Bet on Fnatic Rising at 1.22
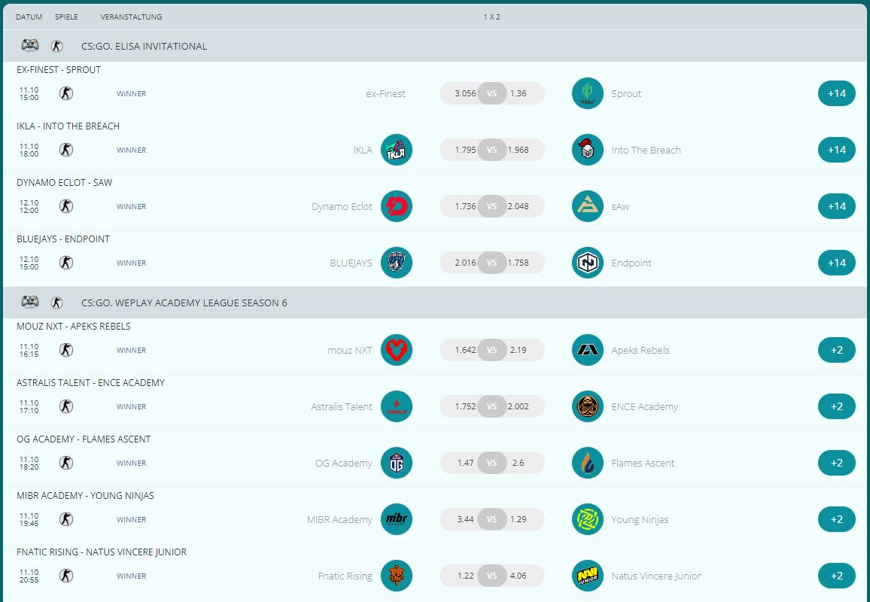Screen dimensions: 870x602 tap(464, 576)
